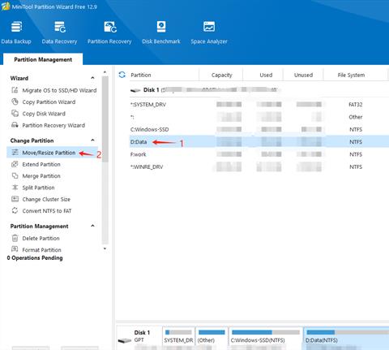389x350 pixels.
Task: Choose Convert NTFS to FAT in sidebar
Action: [x=47, y=211]
